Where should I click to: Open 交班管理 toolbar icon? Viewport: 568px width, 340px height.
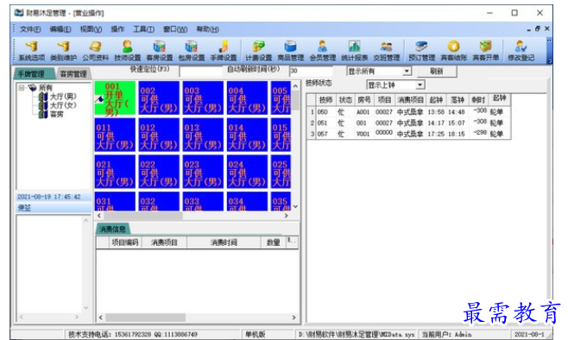point(386,51)
